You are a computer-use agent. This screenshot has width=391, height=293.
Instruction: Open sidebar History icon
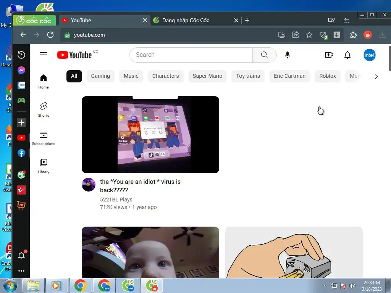[21, 55]
